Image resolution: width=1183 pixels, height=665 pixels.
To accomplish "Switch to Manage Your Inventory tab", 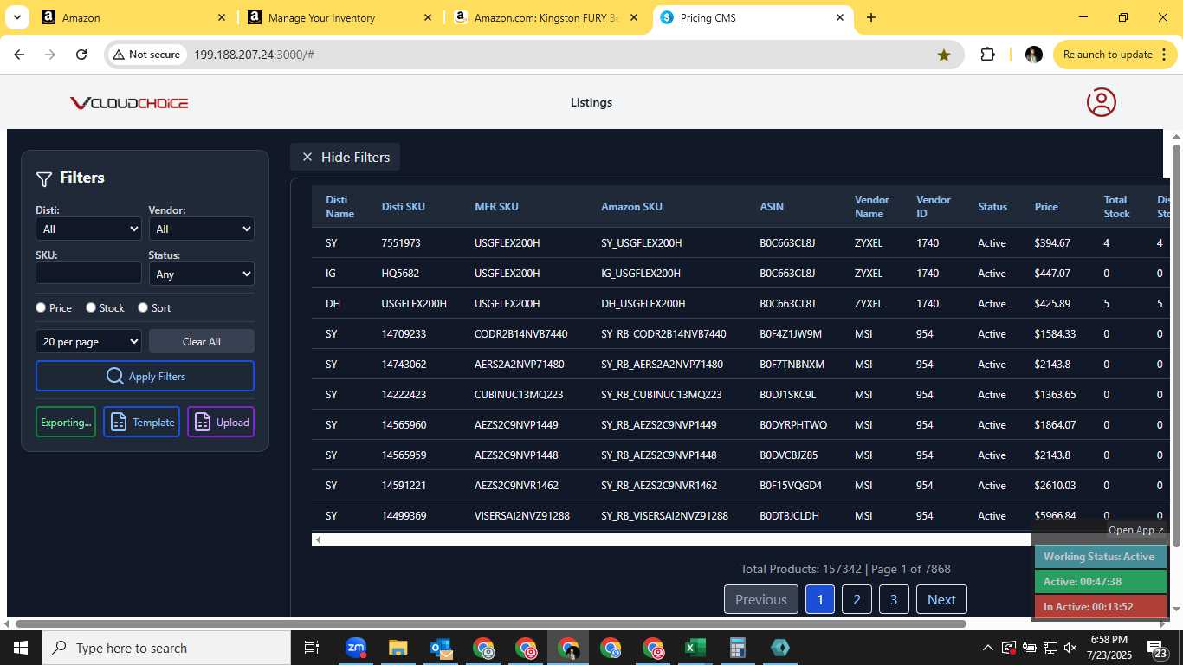I will pos(340,17).
